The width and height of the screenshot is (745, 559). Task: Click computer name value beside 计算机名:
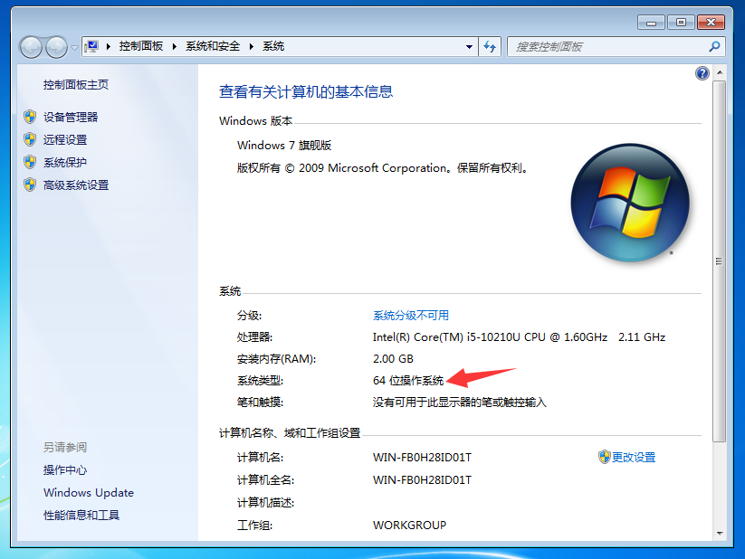tap(423, 458)
